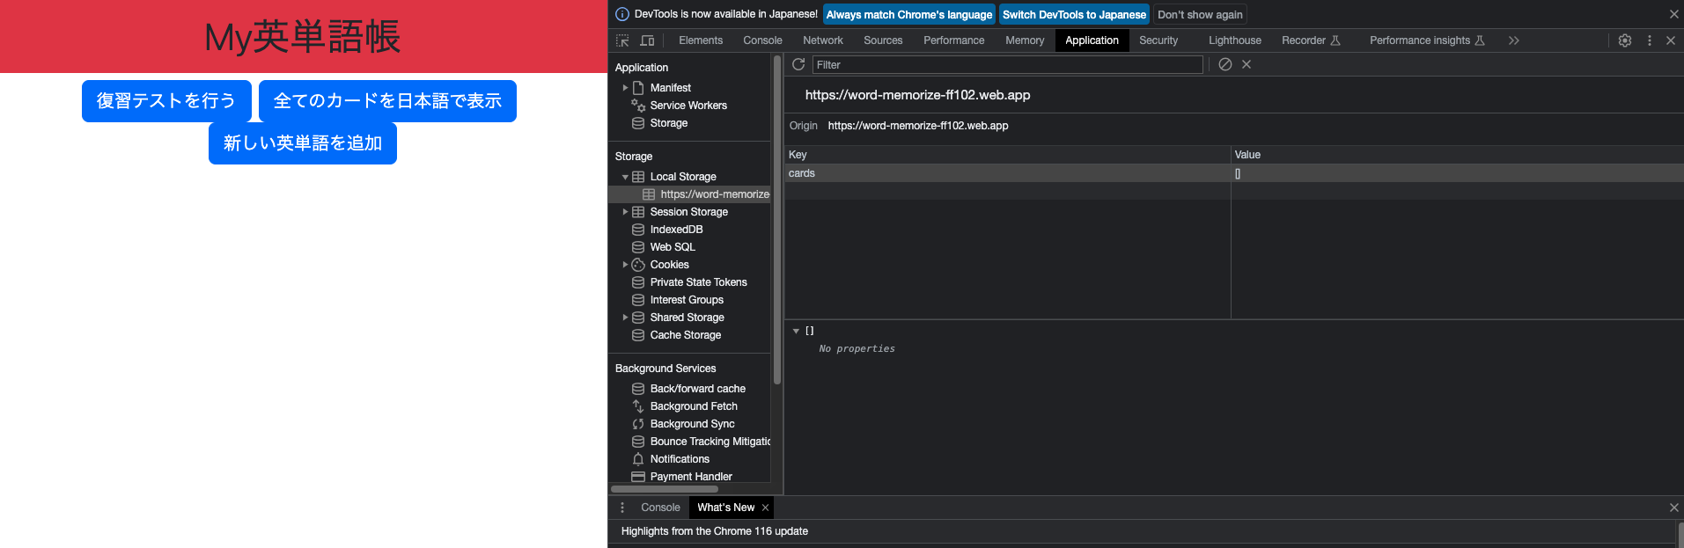The image size is (1684, 548).
Task: Open Interest Groups item
Action: [687, 300]
